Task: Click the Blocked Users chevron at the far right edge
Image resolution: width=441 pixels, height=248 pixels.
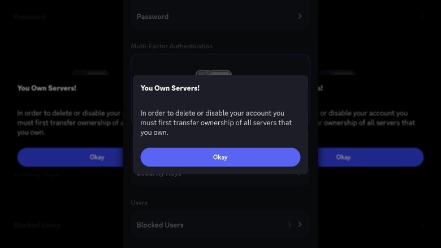Action: click(x=423, y=225)
